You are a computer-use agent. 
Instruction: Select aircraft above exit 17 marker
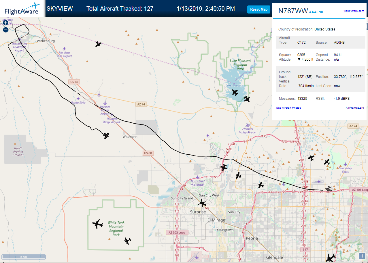261,185
